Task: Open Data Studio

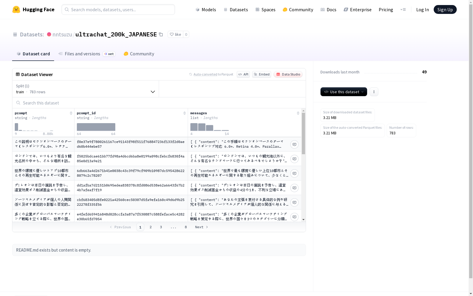Action: point(288,74)
